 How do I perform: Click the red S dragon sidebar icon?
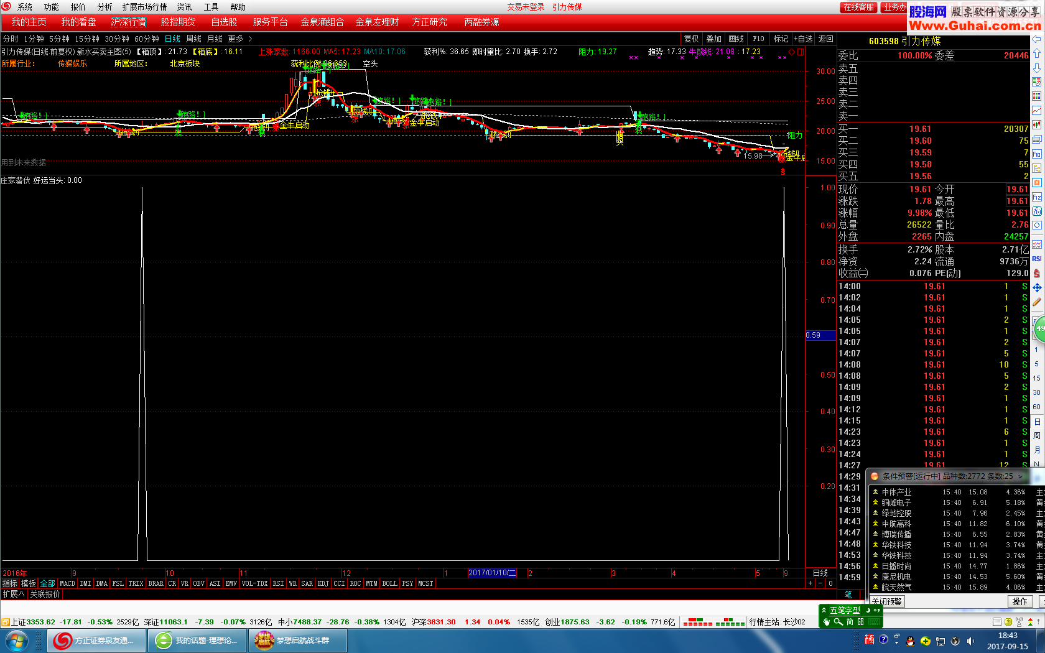tap(1037, 274)
